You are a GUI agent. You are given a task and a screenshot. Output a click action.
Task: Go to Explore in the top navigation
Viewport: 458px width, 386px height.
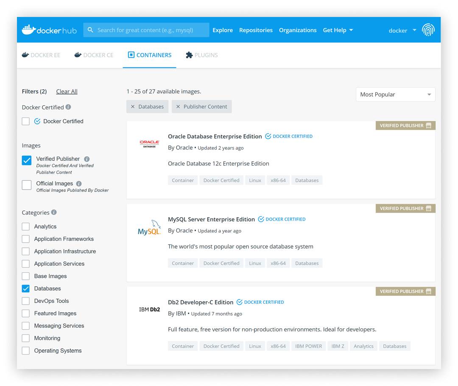[x=223, y=30]
